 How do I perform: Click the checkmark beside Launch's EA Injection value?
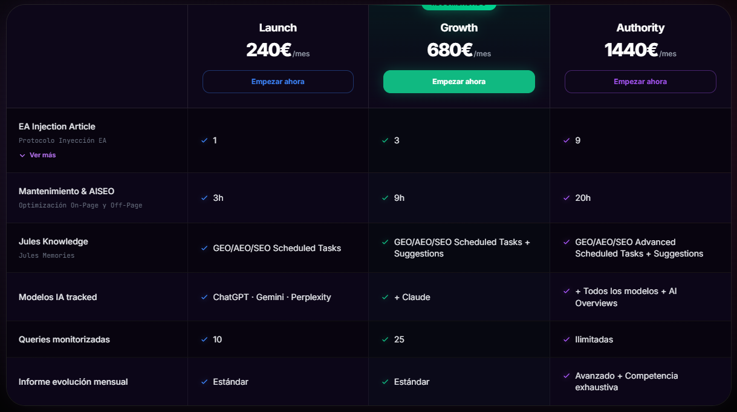(204, 140)
